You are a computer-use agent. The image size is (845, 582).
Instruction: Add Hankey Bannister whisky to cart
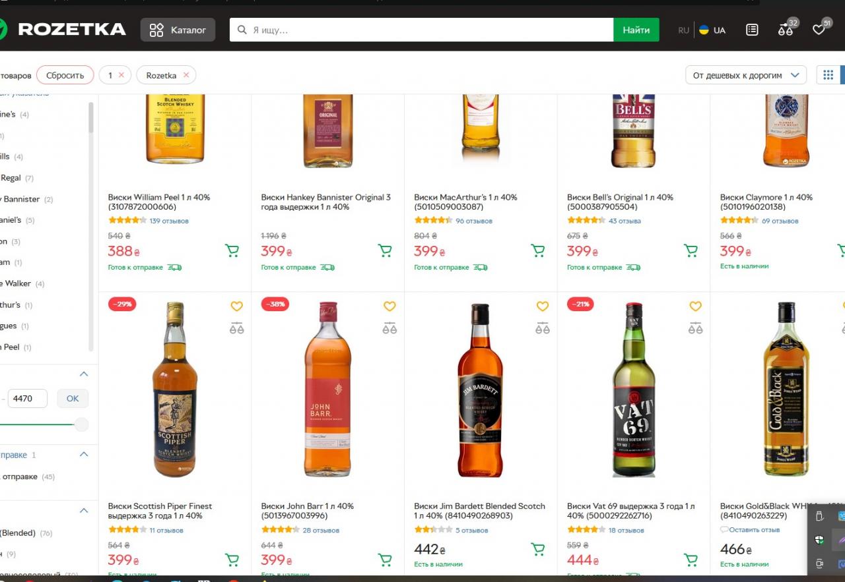385,250
